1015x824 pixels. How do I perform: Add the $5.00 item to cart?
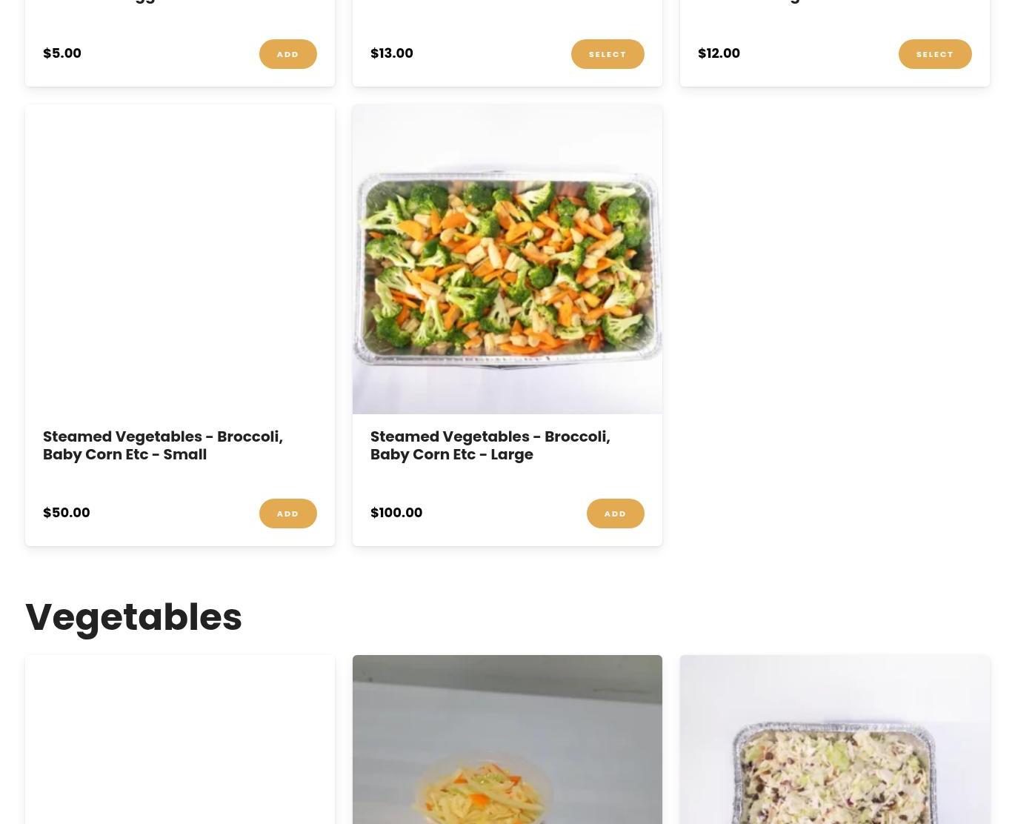[x=287, y=54]
